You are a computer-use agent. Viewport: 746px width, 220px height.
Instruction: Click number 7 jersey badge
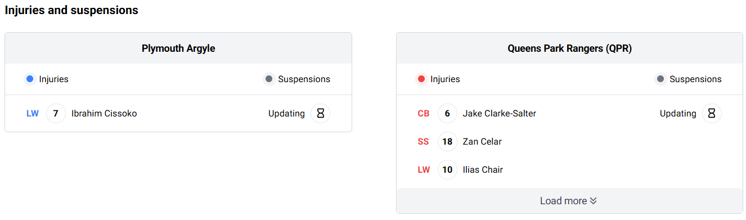tap(56, 114)
